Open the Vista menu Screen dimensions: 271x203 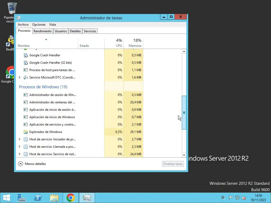coord(52,25)
